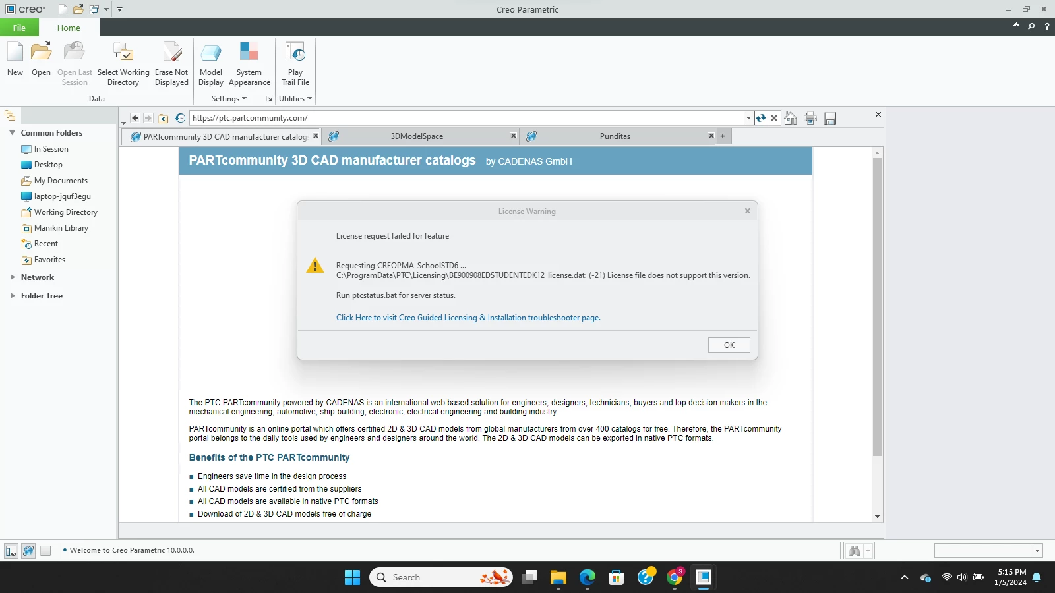Click the find binoculars icon
Viewport: 1055px width, 593px height.
click(x=855, y=551)
